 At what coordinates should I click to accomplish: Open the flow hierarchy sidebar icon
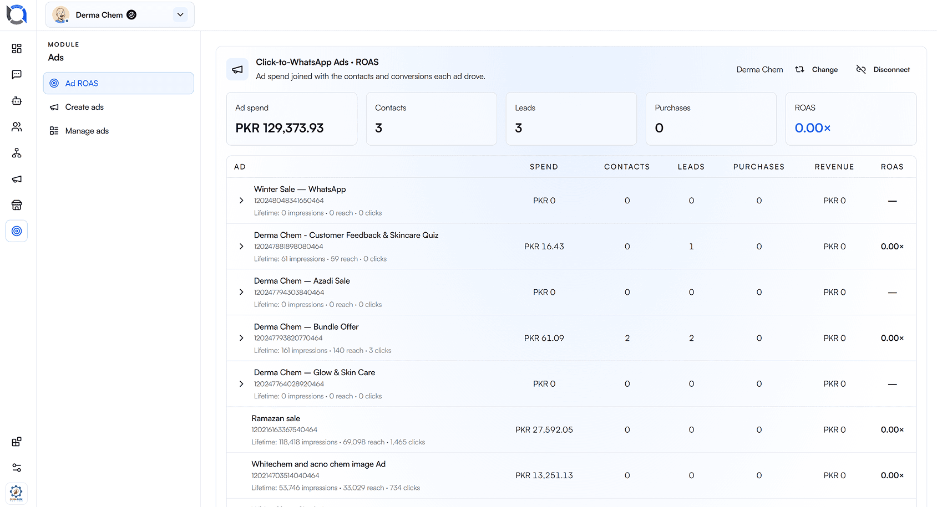pyautogui.click(x=17, y=153)
